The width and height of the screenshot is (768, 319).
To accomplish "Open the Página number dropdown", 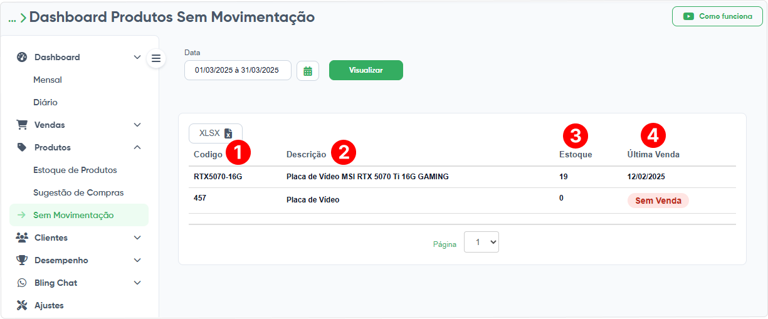I will click(x=481, y=242).
